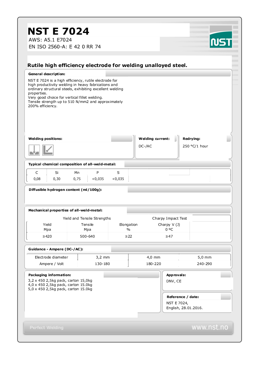259x367 pixels.
Task: Select the '250 °C/1 hour' redrying value
Action: [x=195, y=146]
